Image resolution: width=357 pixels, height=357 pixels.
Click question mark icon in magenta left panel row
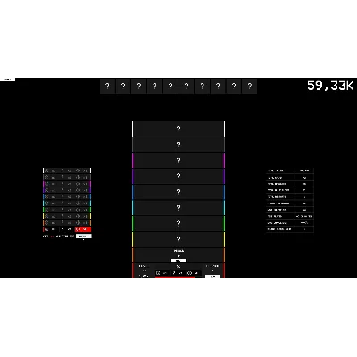[x=62, y=184]
